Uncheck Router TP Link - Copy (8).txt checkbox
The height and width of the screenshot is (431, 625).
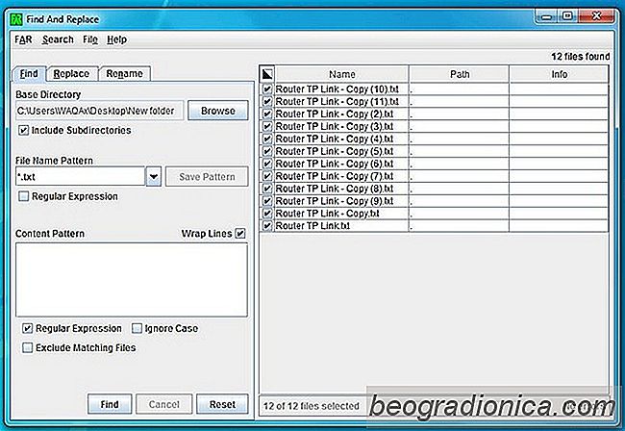pos(267,189)
